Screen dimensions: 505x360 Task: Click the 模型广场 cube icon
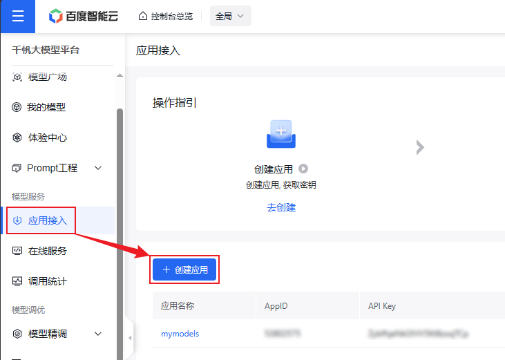pyautogui.click(x=17, y=77)
